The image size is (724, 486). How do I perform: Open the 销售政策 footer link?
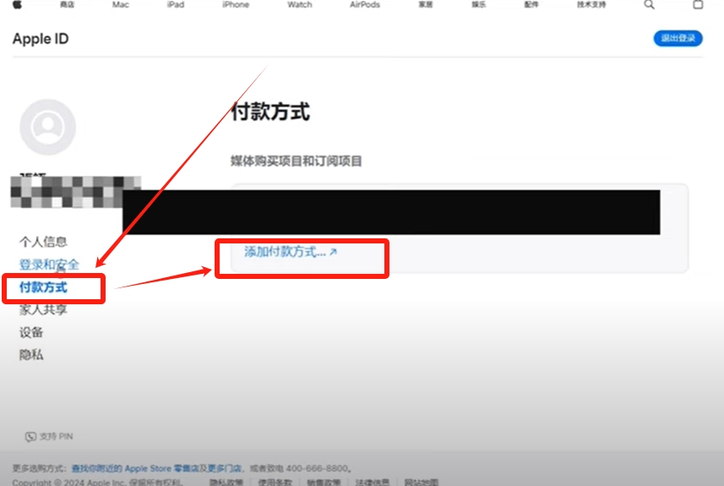pos(324,483)
